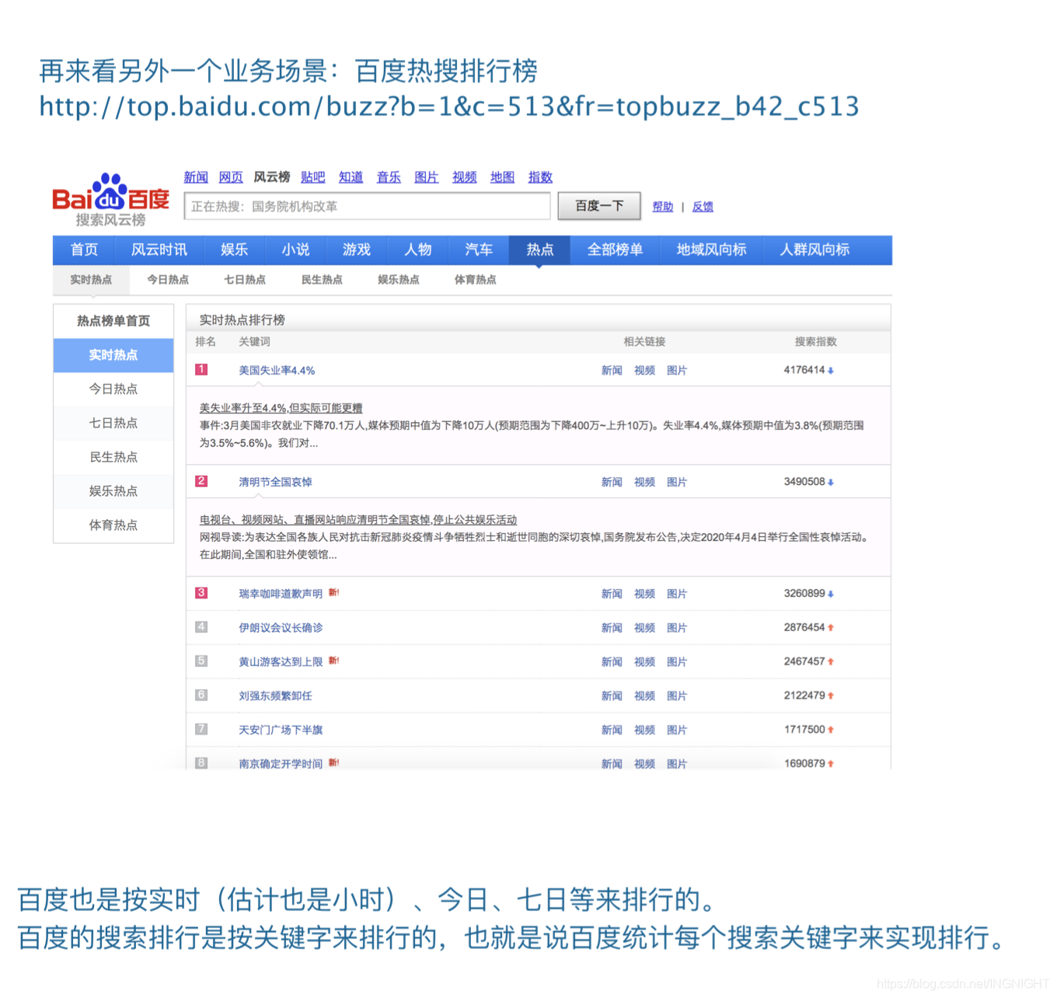Select 游戏 menu item

357,249
